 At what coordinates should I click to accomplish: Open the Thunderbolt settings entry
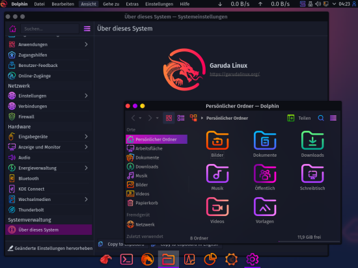click(48, 210)
